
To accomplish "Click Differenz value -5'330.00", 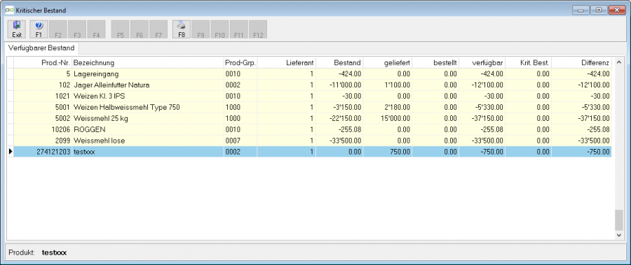I will [x=595, y=107].
